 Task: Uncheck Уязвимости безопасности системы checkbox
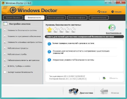tap(5, 30)
